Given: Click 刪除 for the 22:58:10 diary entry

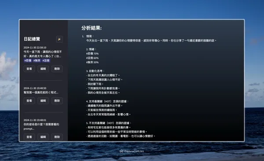Looking at the screenshot, I should point(57,69).
